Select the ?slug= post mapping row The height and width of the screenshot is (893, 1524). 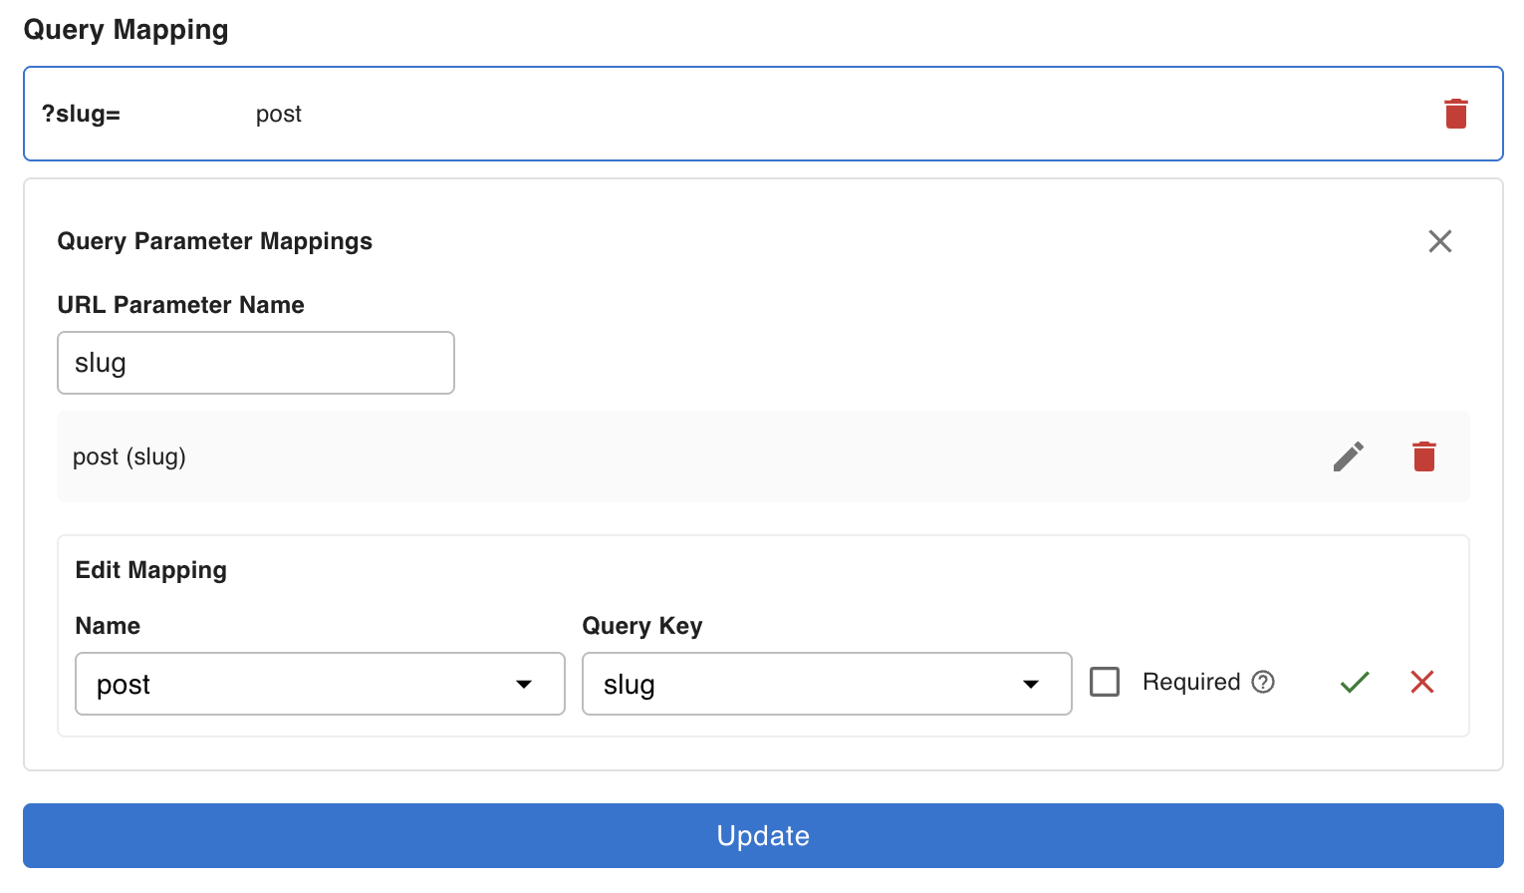pos(697,114)
